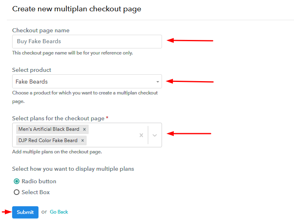Expand the plans dropdown chevron
This screenshot has width=294, height=222.
click(155, 135)
